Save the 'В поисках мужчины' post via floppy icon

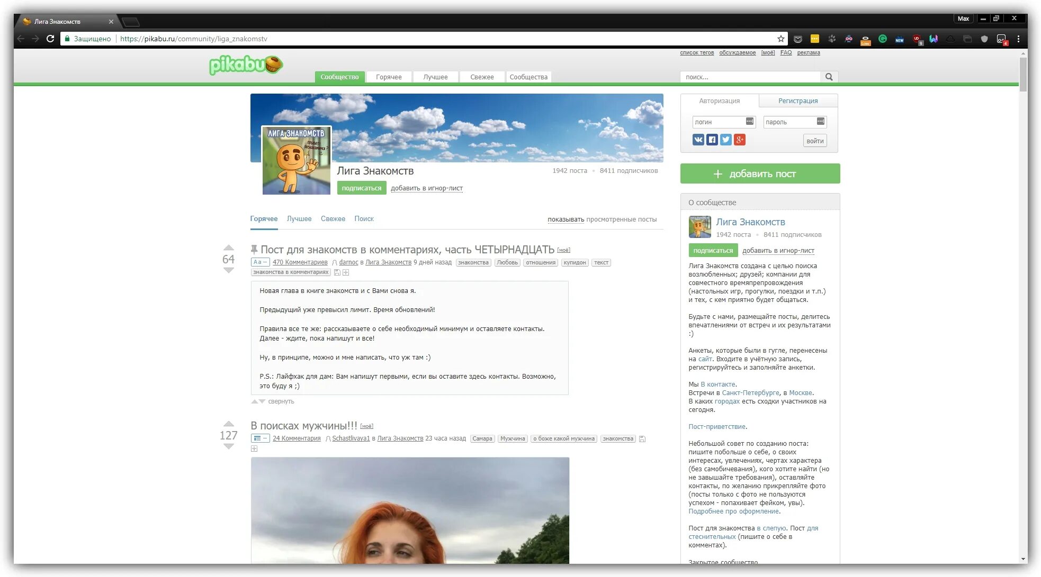642,439
